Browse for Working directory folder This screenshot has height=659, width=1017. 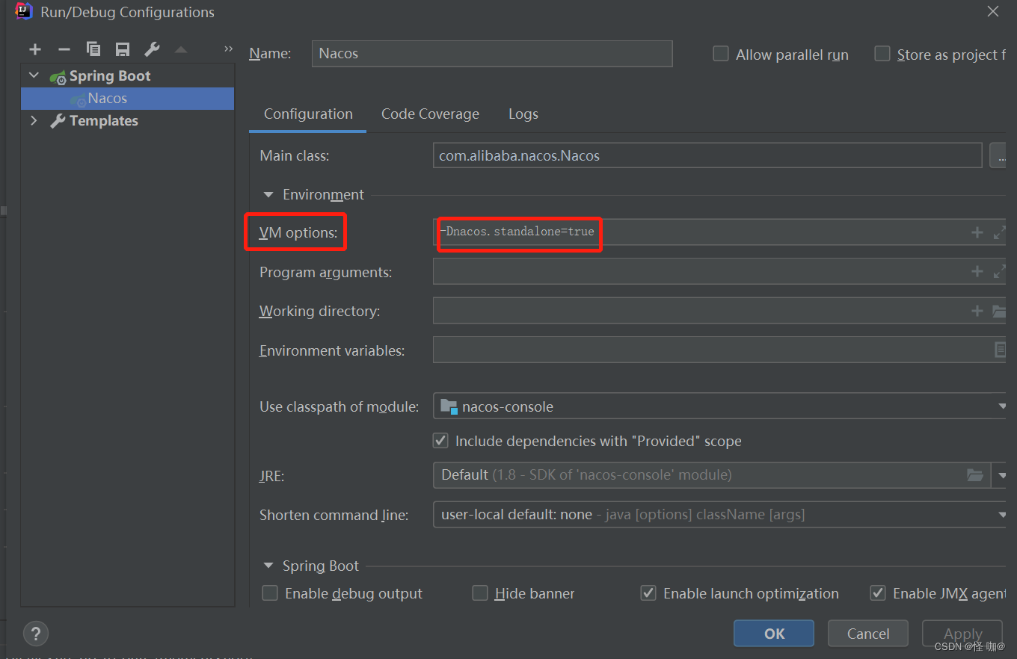coord(999,311)
